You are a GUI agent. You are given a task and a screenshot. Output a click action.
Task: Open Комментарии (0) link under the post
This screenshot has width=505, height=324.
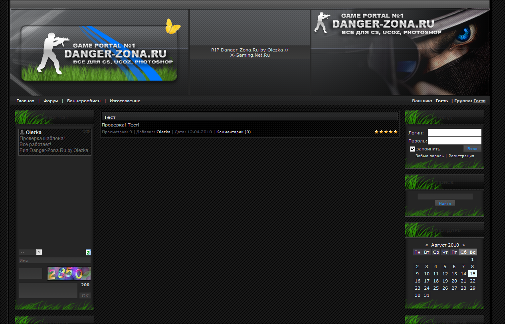point(234,132)
